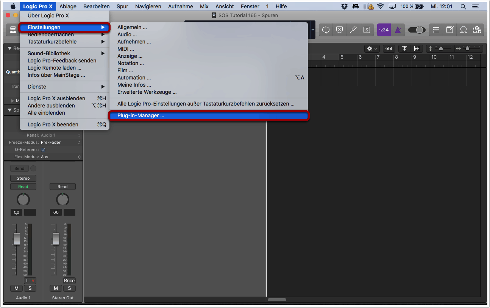Viewport: 490px width, 308px height.
Task: Open the Flex-Modus dropdown
Action: [x=61, y=157]
